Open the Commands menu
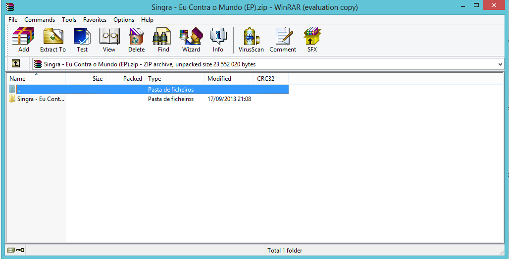The width and height of the screenshot is (509, 259). [x=40, y=20]
